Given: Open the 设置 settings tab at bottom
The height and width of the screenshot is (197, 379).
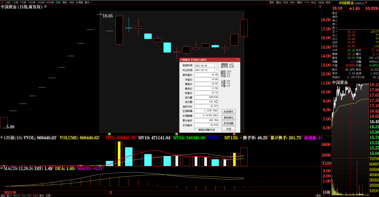Looking at the screenshot, I should 48,196.
